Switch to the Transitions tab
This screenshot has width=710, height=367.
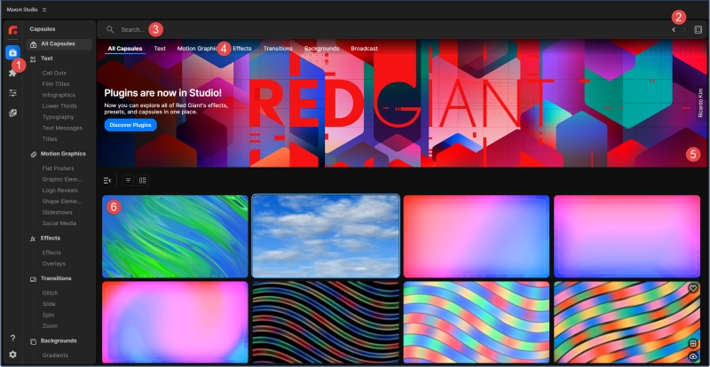click(x=278, y=49)
